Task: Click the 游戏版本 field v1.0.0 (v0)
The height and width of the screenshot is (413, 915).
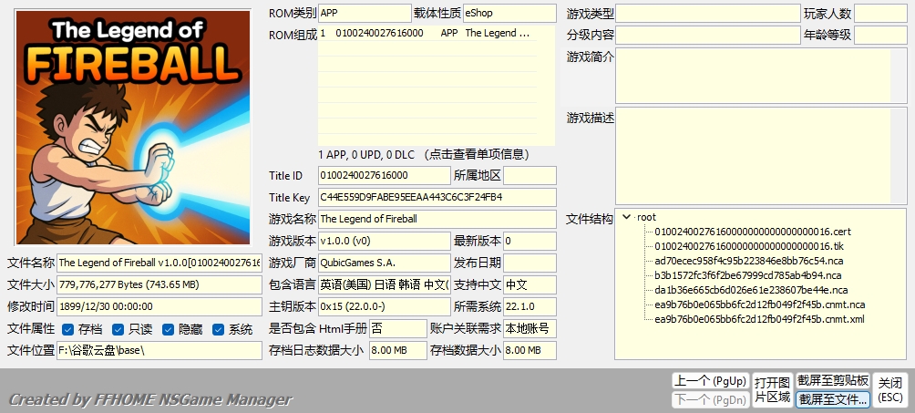Action: (385, 241)
